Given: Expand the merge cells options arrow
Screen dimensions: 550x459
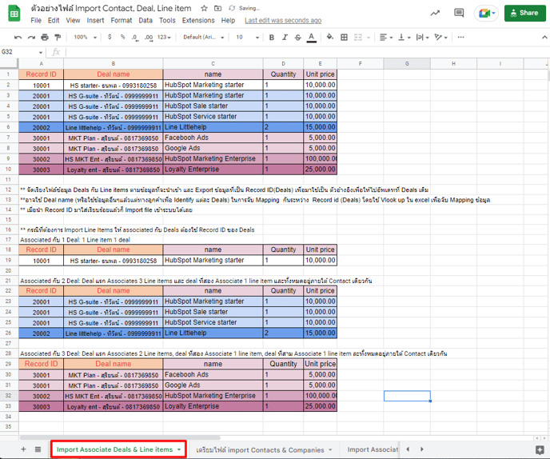Looking at the screenshot, I should point(369,38).
